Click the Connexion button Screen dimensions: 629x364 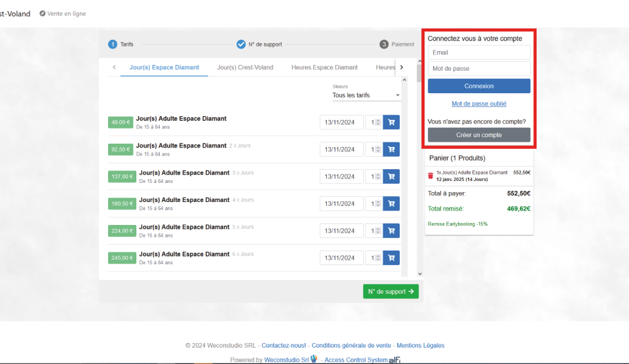[x=479, y=86]
